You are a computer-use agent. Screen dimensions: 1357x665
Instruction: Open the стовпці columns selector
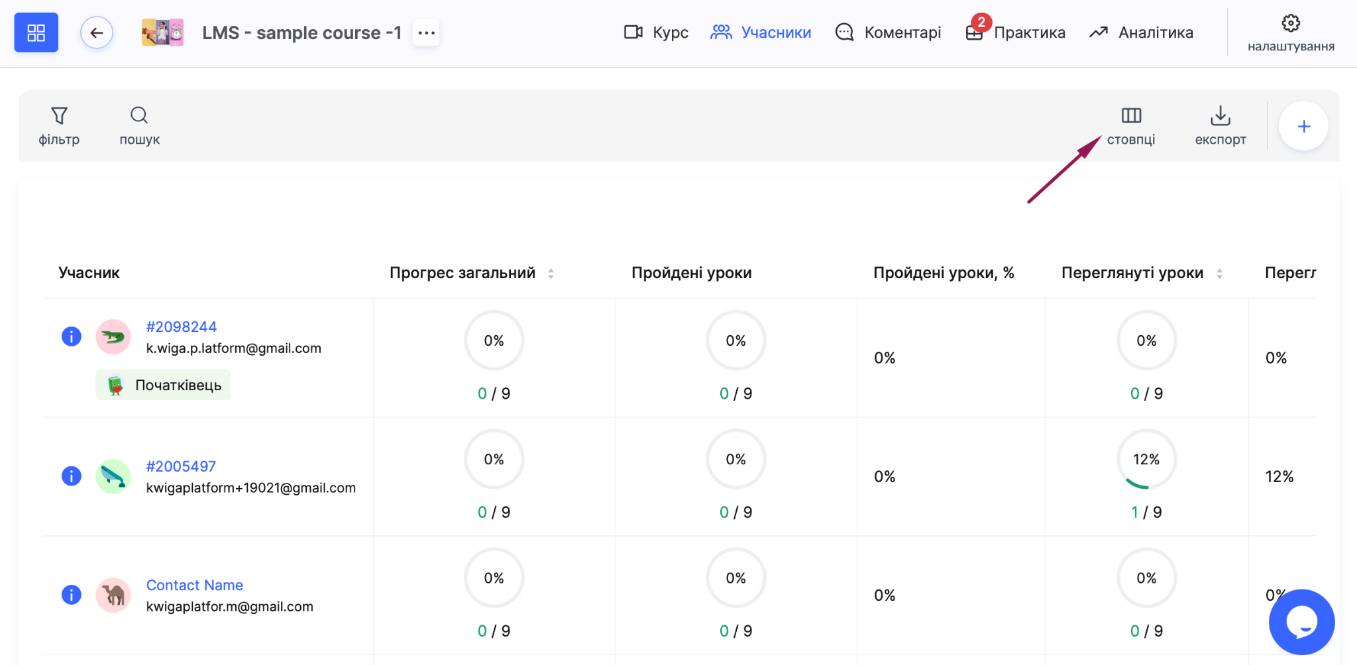pos(1131,126)
